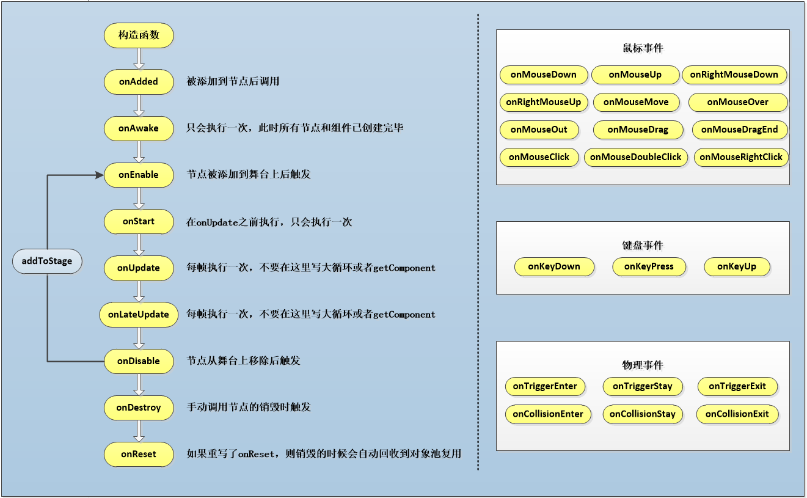The width and height of the screenshot is (807, 498).
Task: Select the onKeyUp event box
Action: (x=737, y=267)
